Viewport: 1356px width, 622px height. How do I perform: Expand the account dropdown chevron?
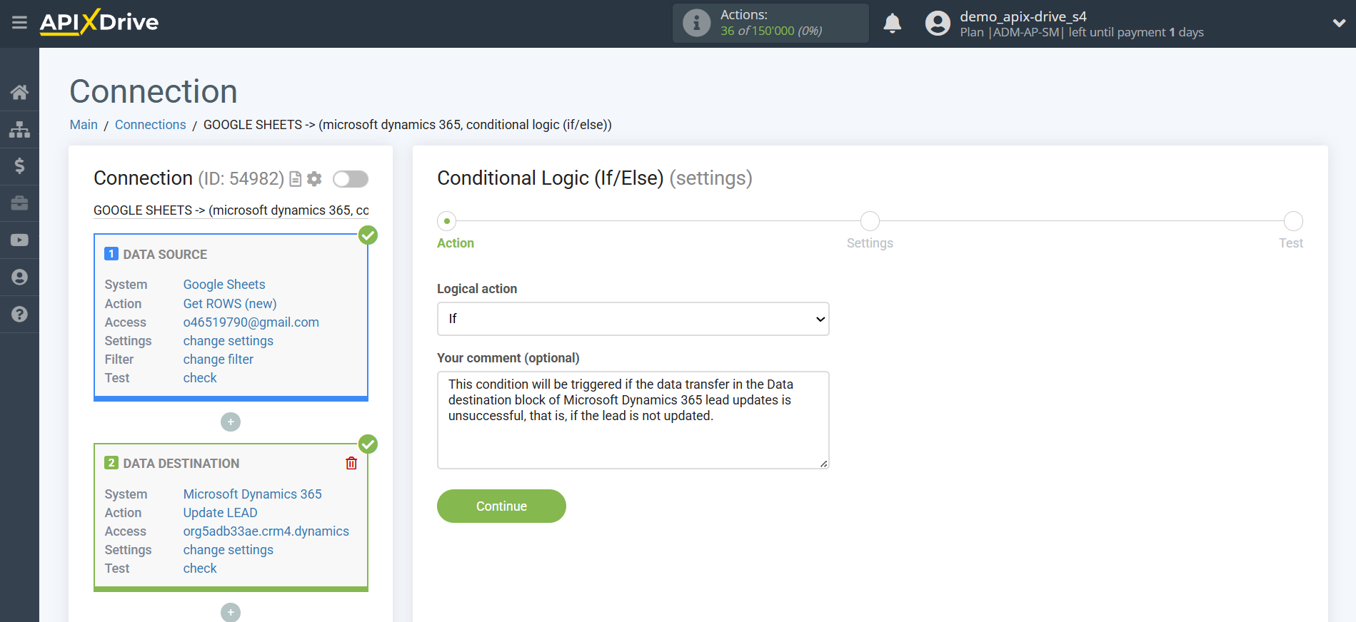(1339, 24)
